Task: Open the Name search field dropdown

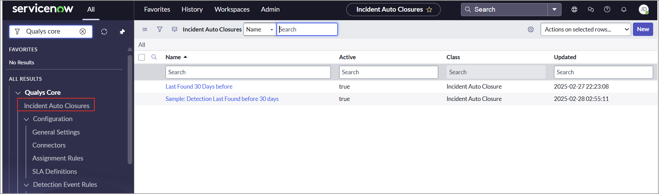Action: tap(260, 29)
